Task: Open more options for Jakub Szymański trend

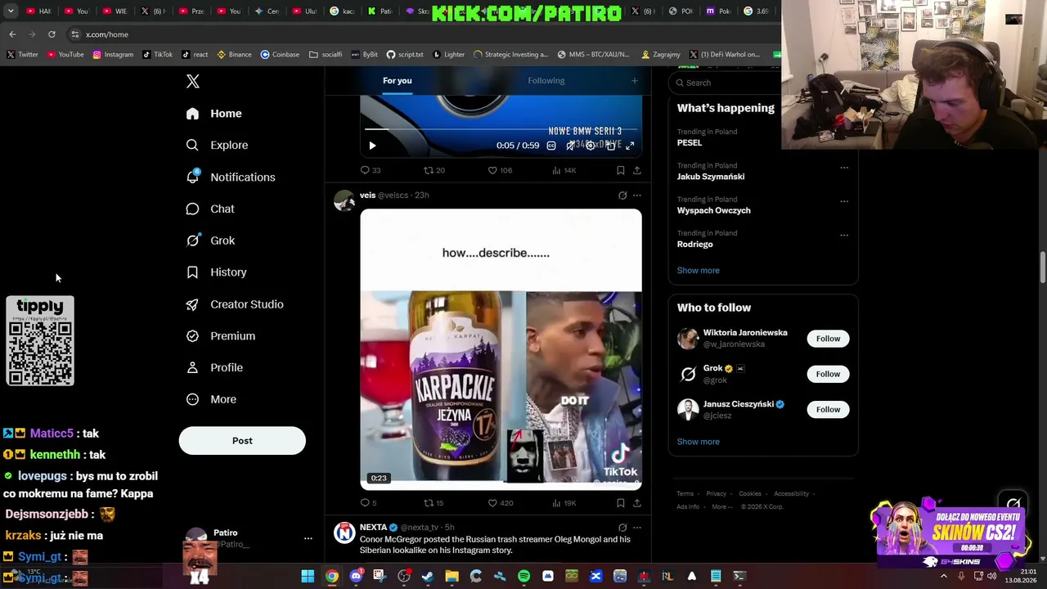Action: click(844, 168)
